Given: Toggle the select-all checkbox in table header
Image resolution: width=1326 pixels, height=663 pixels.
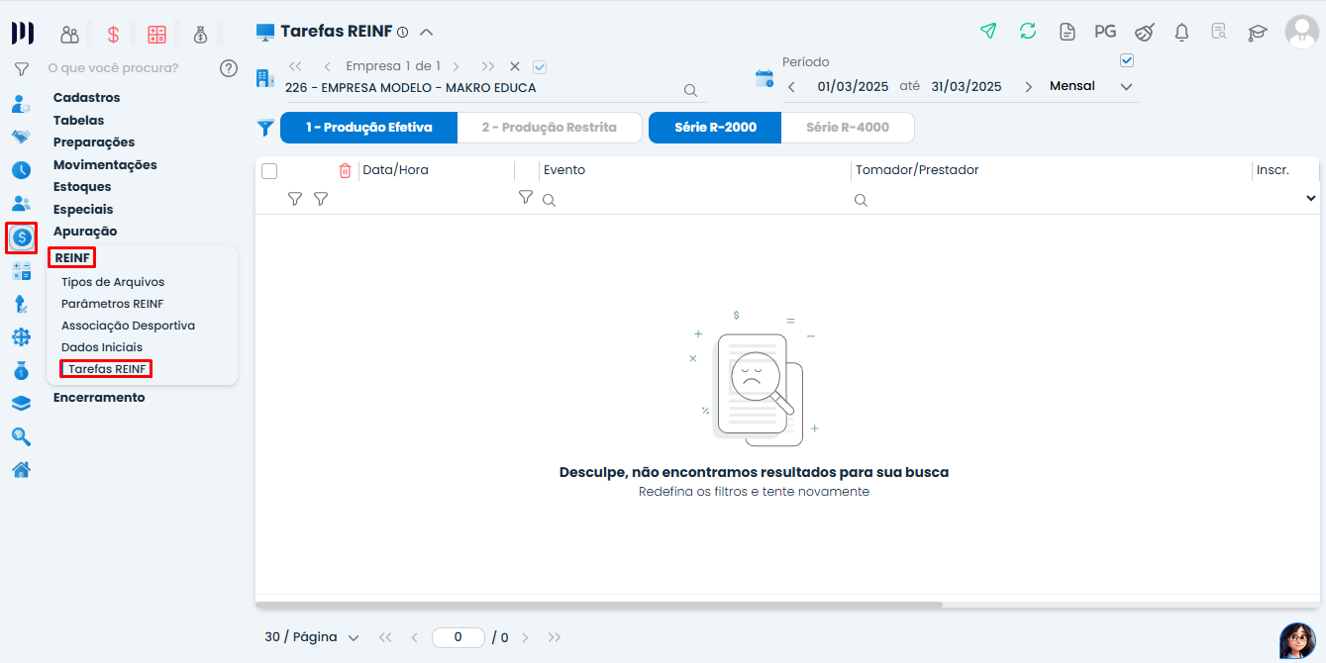Looking at the screenshot, I should (x=269, y=170).
